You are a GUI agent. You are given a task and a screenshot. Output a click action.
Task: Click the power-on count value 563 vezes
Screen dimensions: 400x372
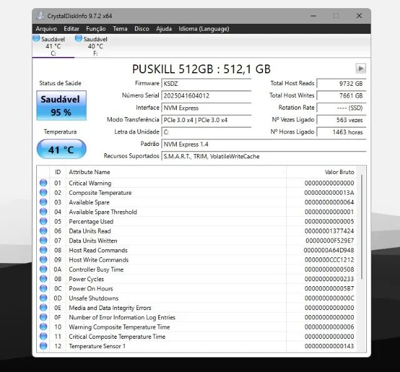point(341,120)
